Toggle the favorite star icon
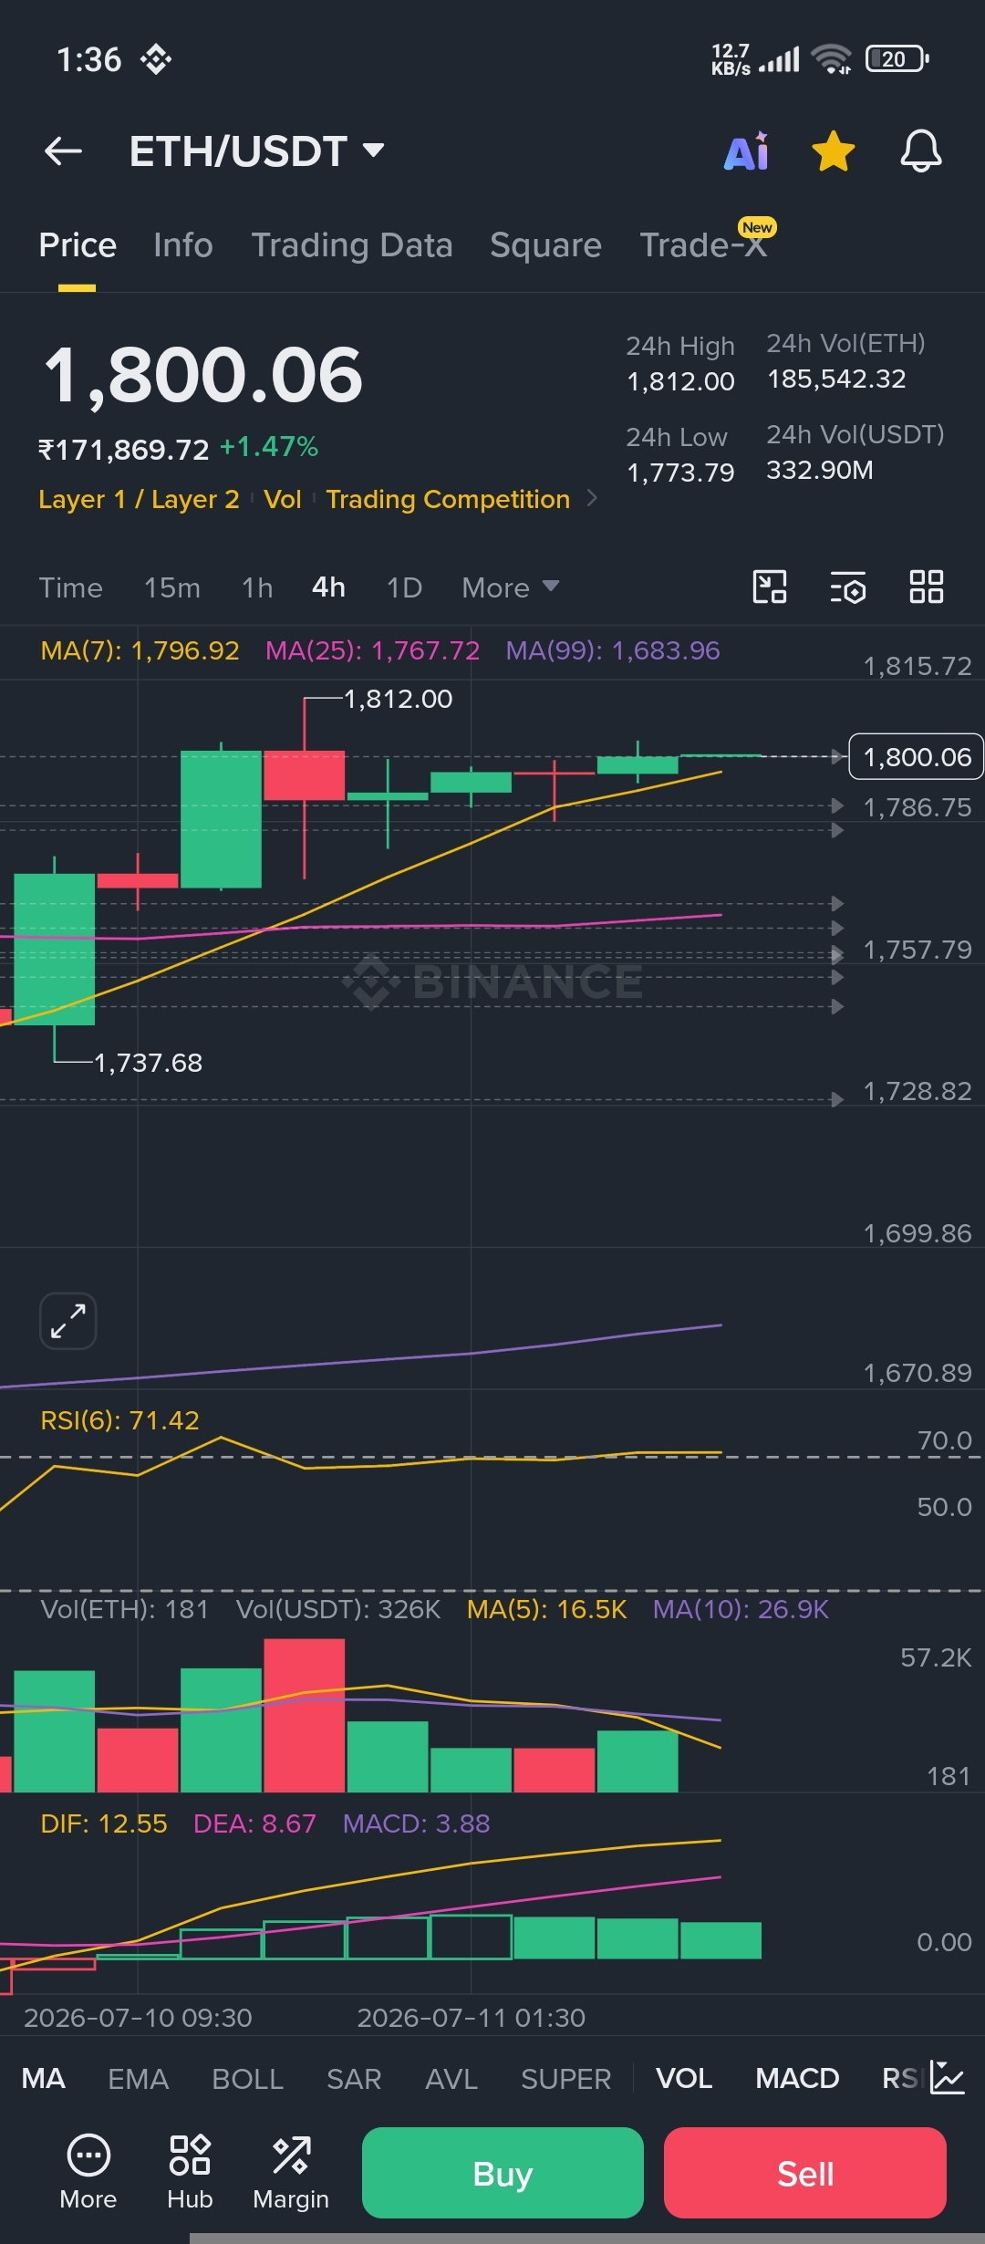 click(x=834, y=151)
